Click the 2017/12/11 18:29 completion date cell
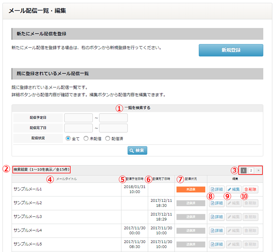 click(161, 217)
